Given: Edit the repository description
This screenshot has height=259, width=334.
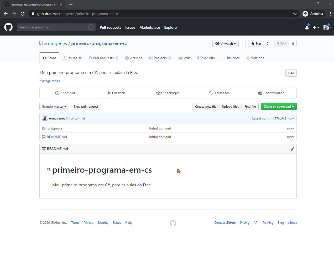Looking at the screenshot, I should point(291,73).
